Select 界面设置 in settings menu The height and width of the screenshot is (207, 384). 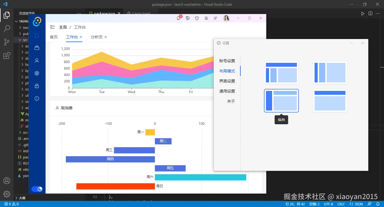tap(227, 81)
